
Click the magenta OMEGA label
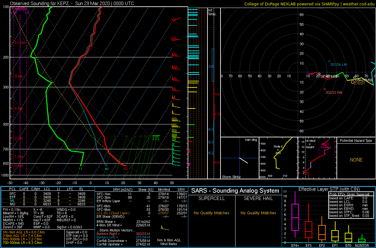coord(20,9)
